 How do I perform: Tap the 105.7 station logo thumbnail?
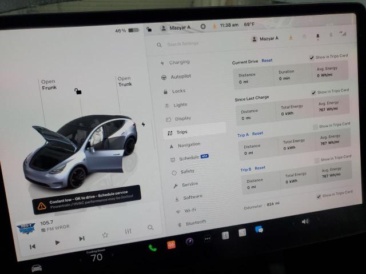pyautogui.click(x=26, y=228)
